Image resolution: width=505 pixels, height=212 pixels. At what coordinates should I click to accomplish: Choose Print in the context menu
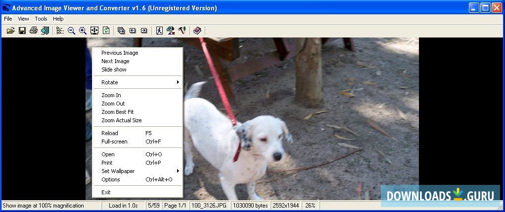pyautogui.click(x=138, y=163)
